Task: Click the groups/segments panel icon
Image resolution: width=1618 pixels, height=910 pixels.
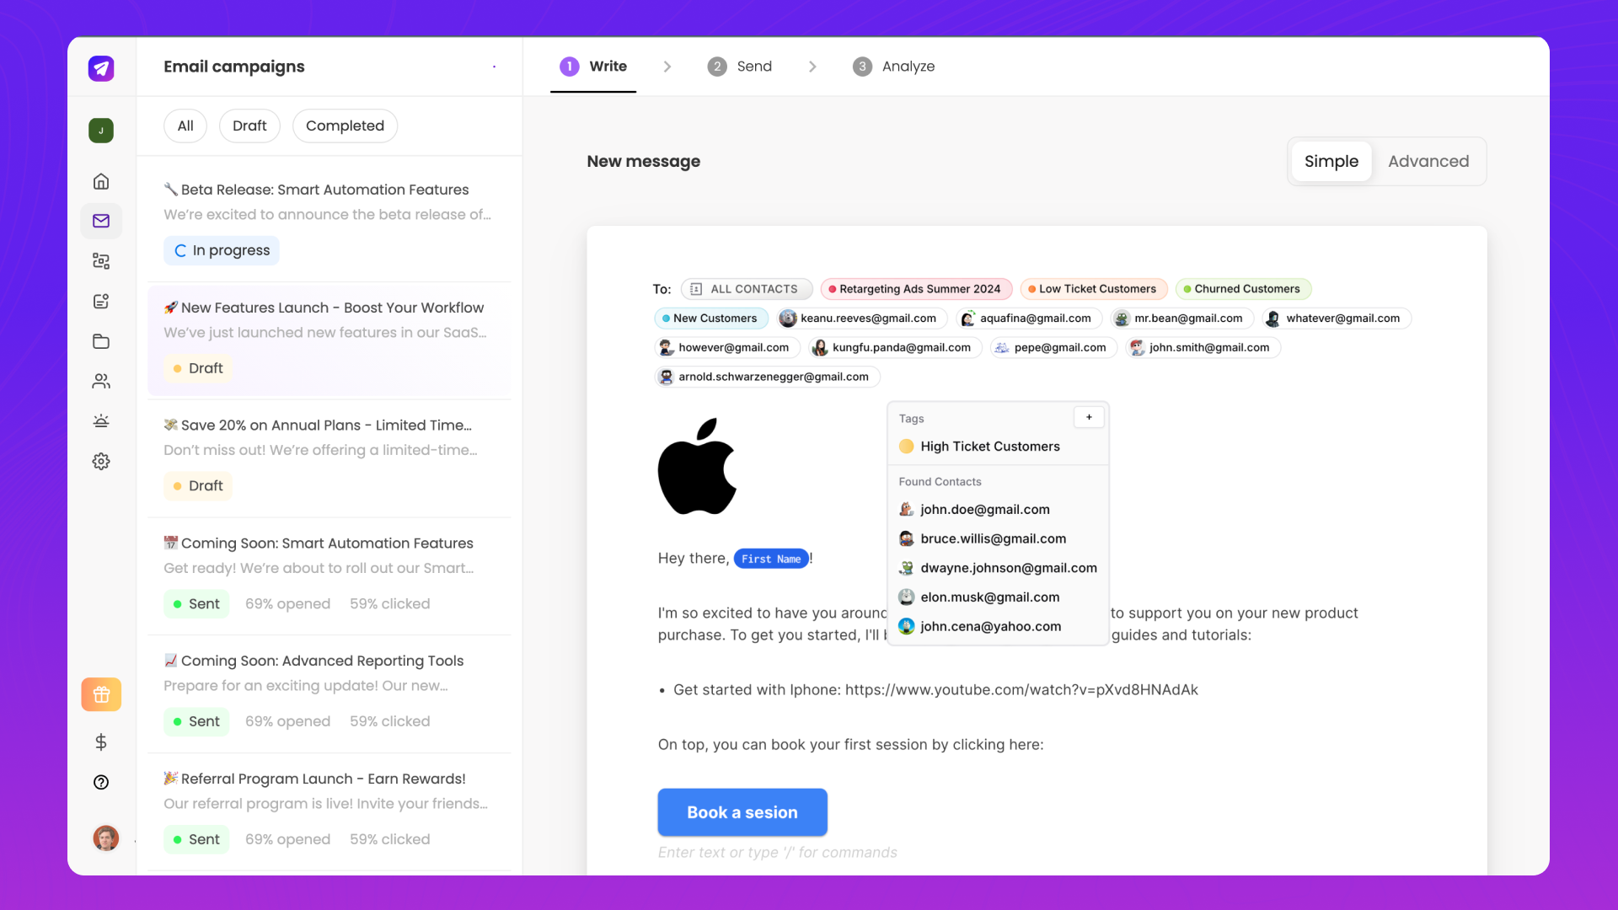Action: 101,260
